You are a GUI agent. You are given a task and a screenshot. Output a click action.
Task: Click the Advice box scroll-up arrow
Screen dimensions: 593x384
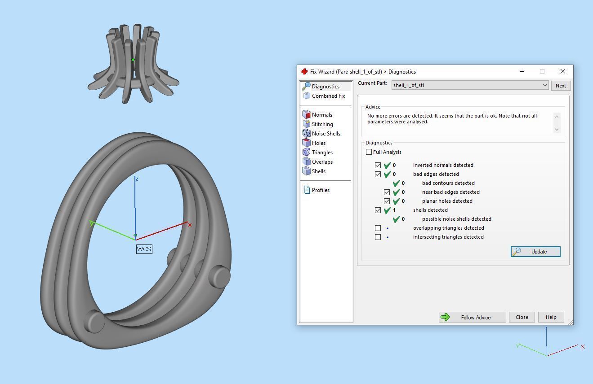point(557,117)
